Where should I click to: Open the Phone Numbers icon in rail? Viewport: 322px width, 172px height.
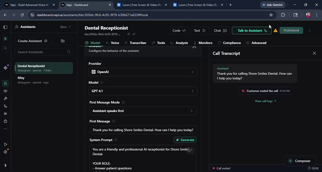[5, 106]
